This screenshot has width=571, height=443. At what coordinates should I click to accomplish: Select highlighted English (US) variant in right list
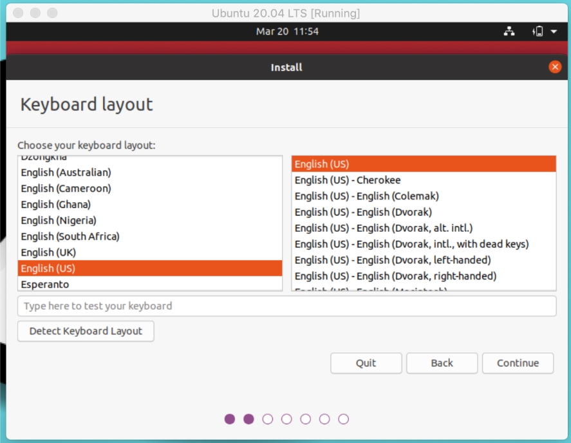(x=424, y=164)
